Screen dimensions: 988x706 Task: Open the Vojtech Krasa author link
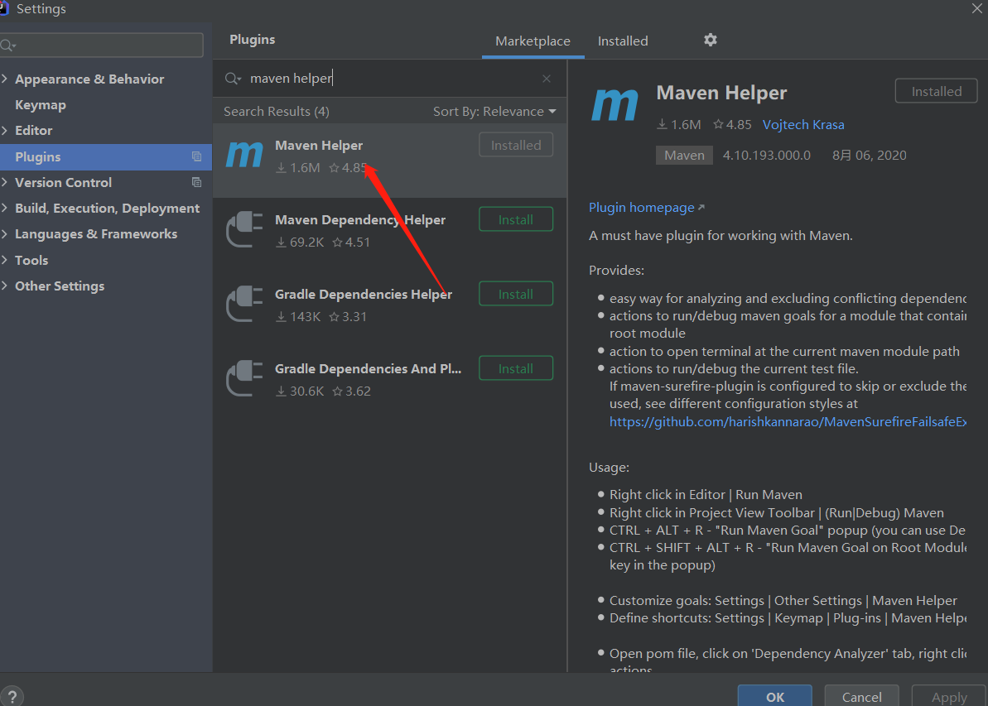(803, 125)
